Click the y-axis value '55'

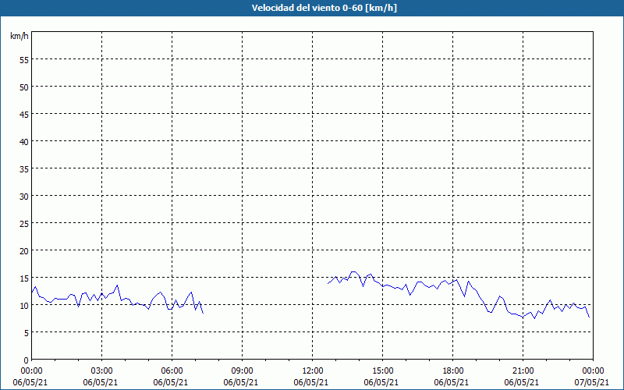[x=24, y=61]
